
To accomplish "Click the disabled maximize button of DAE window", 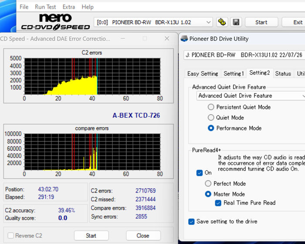I will 145,38.
